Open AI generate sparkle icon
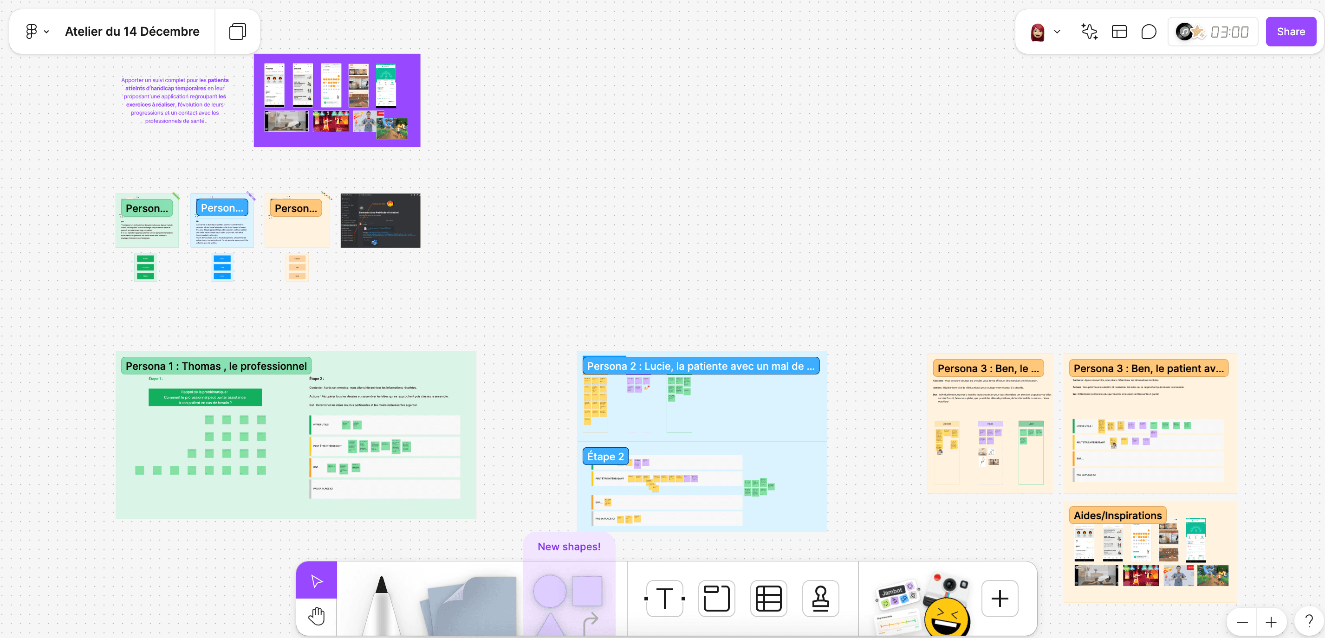The width and height of the screenshot is (1325, 638). (1089, 32)
